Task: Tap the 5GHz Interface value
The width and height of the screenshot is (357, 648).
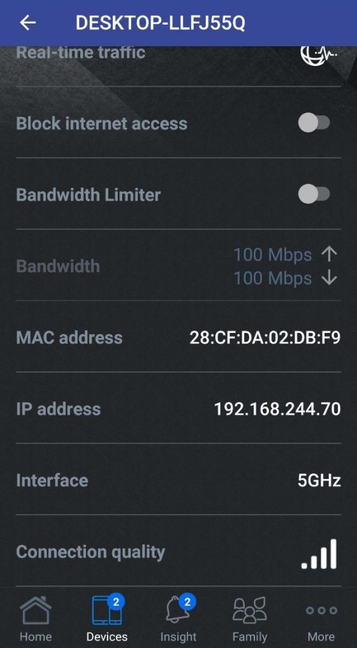Action: point(320,481)
